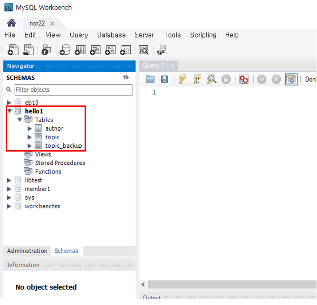
Task: Open the Database menu
Action: [x=111, y=35]
